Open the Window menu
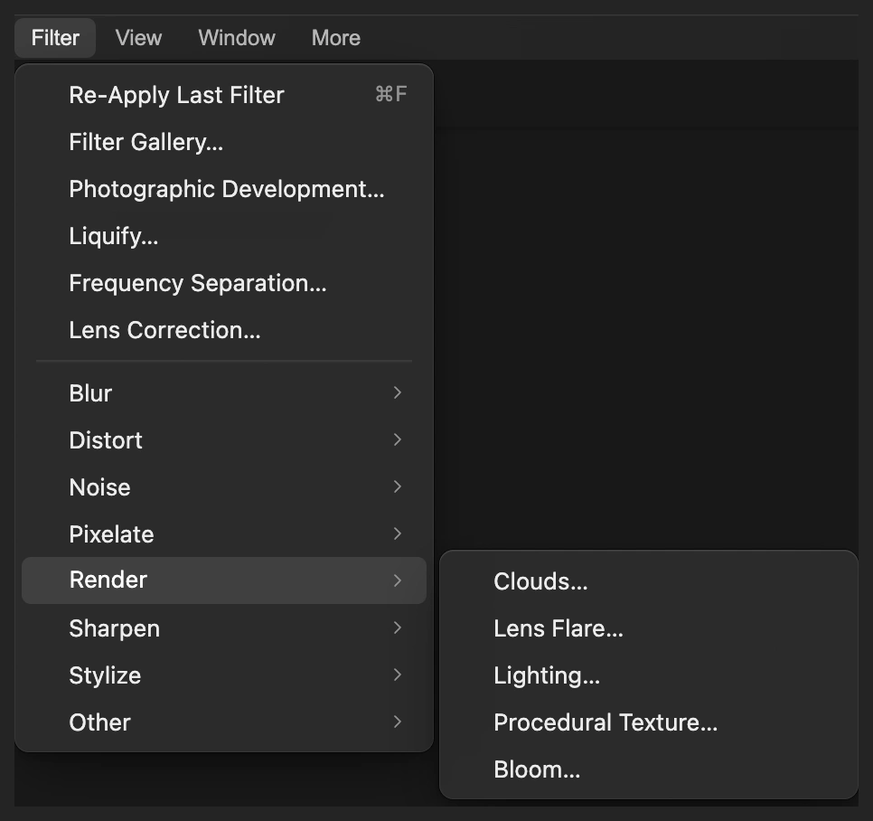 coord(237,38)
